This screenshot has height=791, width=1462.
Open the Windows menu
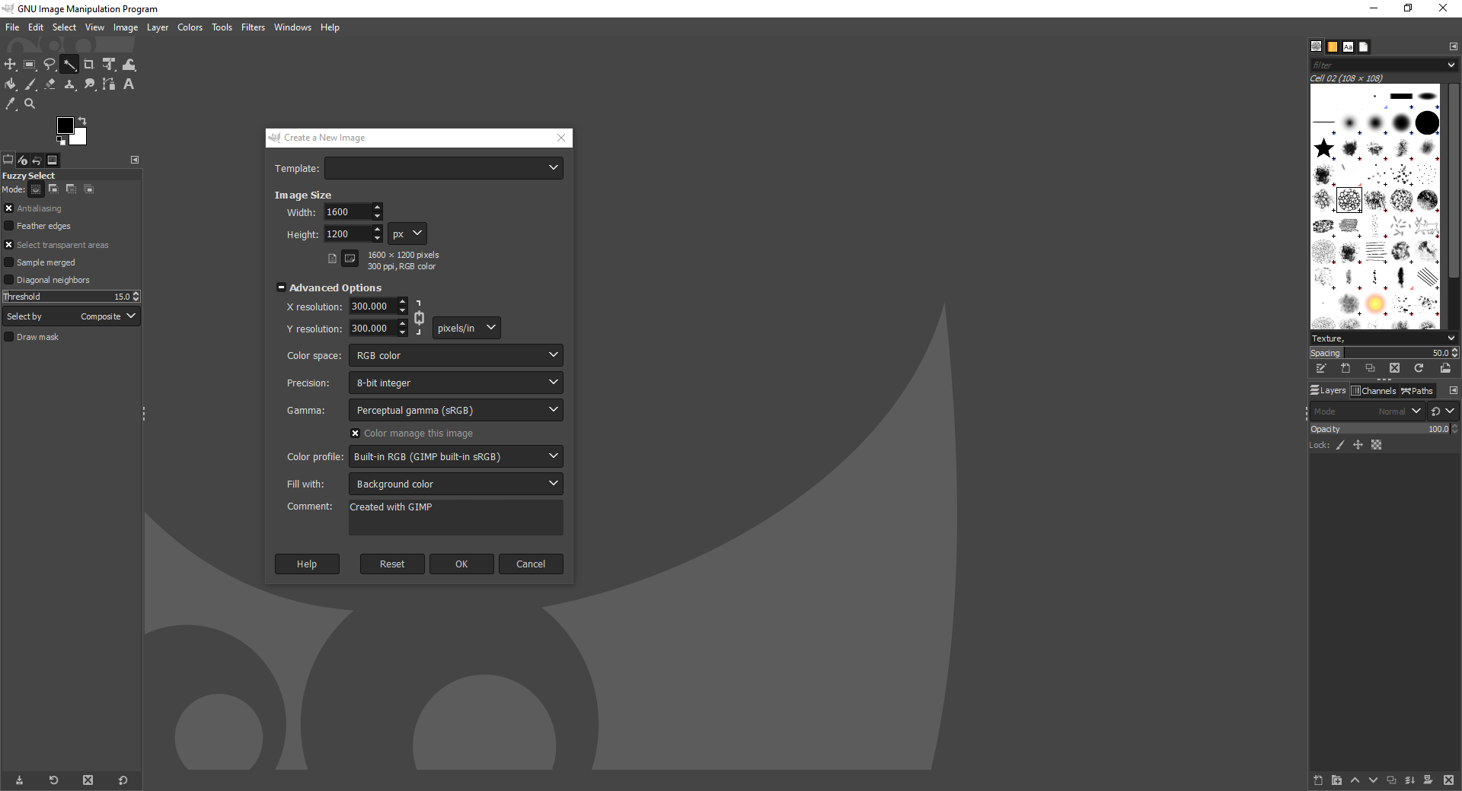coord(292,27)
